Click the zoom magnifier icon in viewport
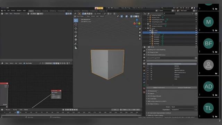 point(140,29)
